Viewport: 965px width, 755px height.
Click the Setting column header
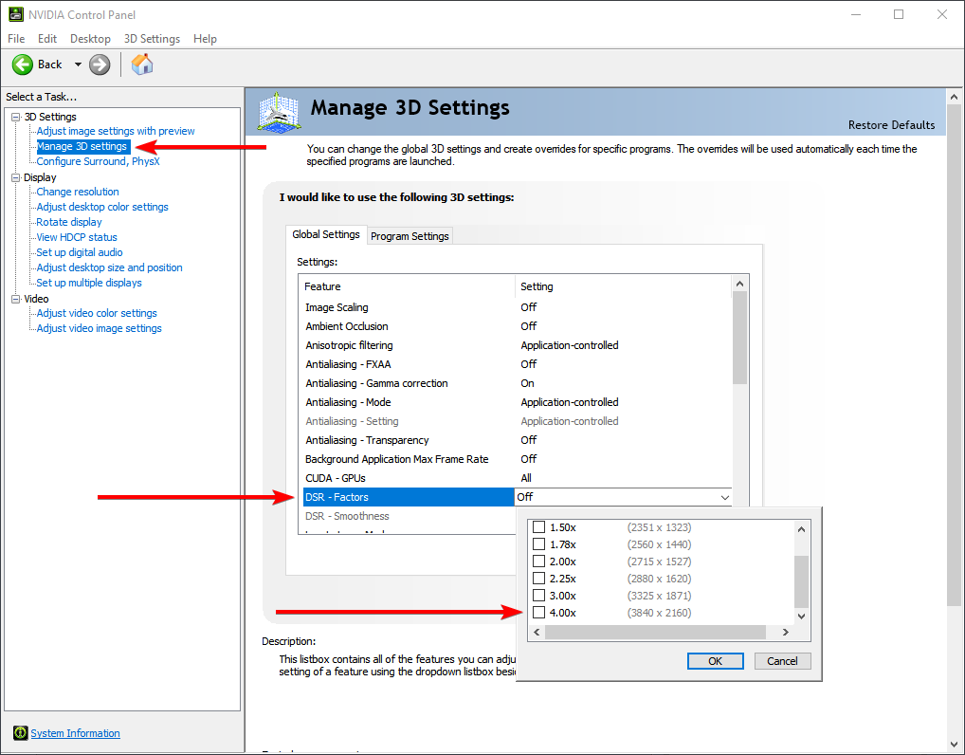(x=624, y=286)
